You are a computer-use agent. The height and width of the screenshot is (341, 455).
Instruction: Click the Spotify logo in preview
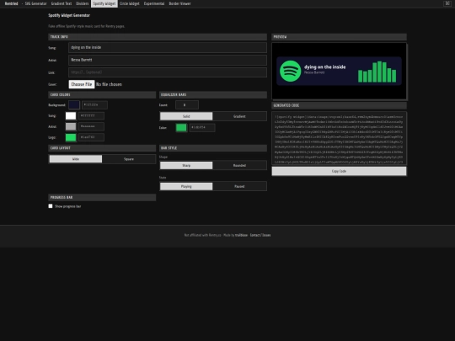[x=290, y=71]
